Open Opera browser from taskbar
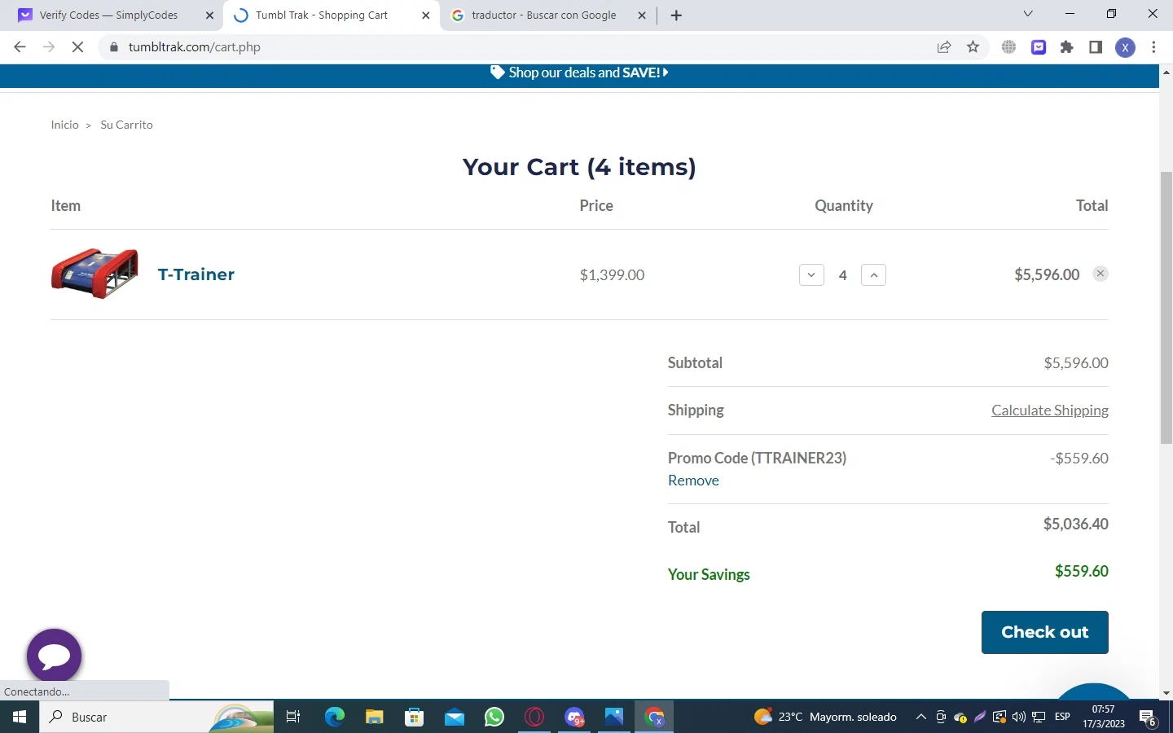Image resolution: width=1173 pixels, height=733 pixels. (x=534, y=717)
